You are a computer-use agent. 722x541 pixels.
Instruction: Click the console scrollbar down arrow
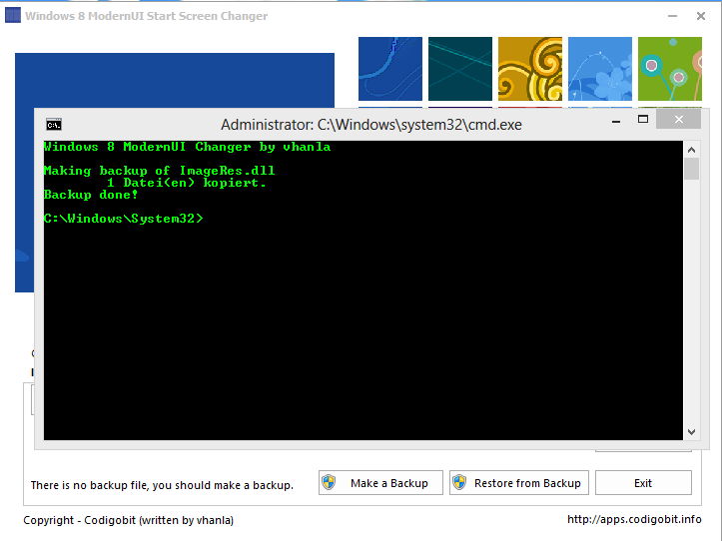691,431
